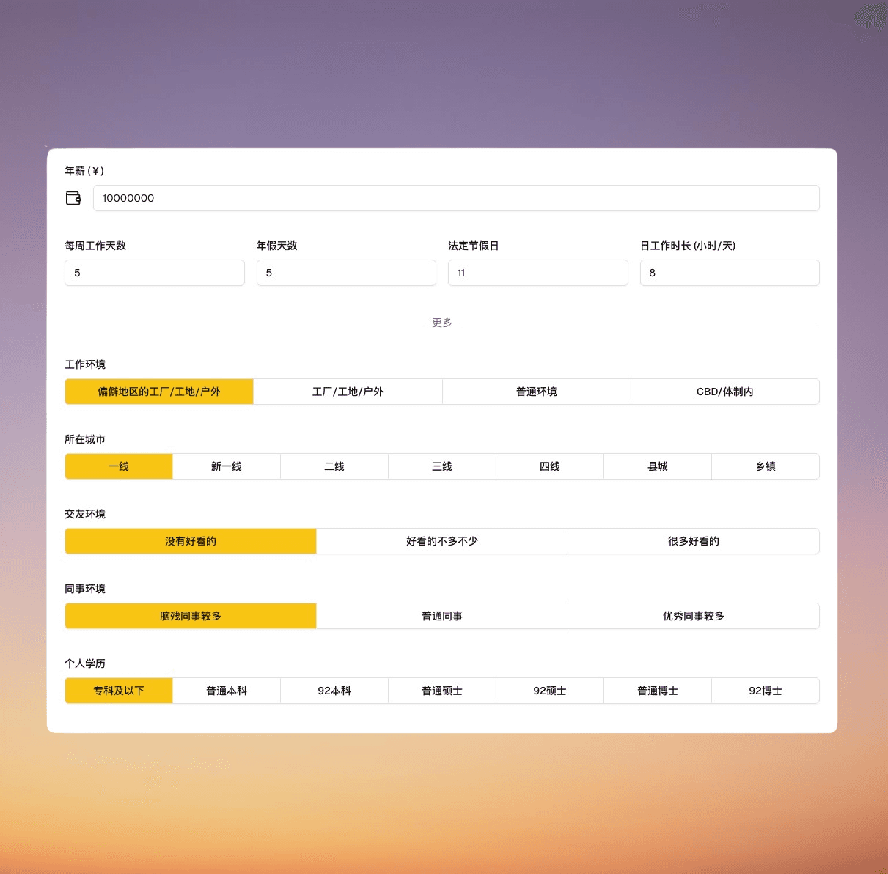This screenshot has width=888, height=874.
Task: Choose 92硕士 education level
Action: (550, 691)
